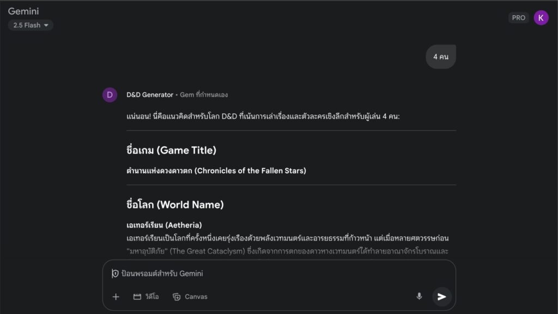558x314 pixels.
Task: Click the World Name heading
Action: point(175,205)
